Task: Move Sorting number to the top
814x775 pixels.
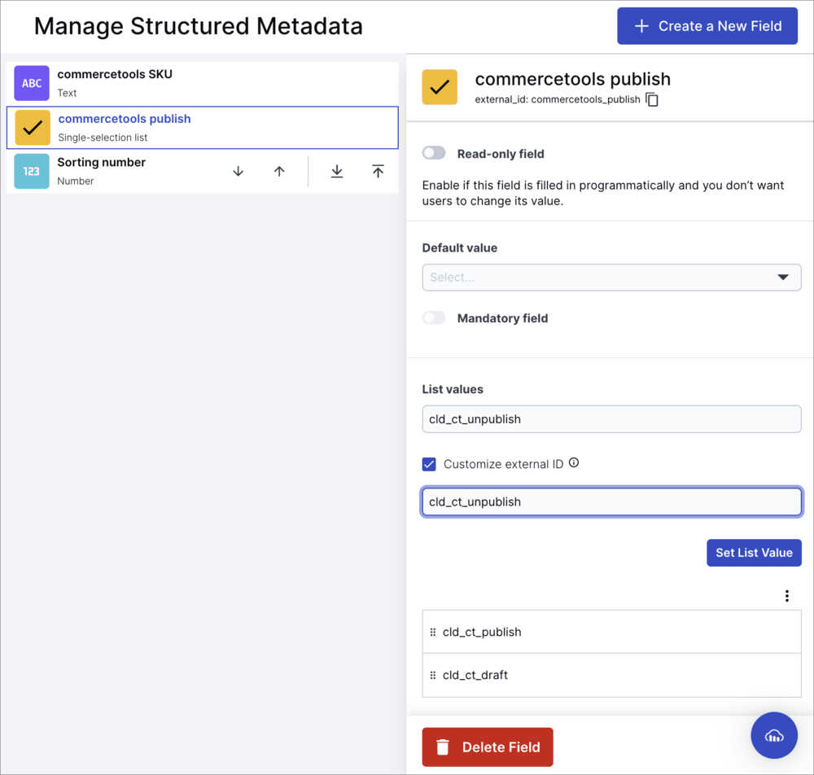Action: point(378,171)
